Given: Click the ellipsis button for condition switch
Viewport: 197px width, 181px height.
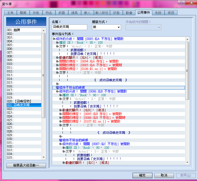Looking at the screenshot, I should coord(159,27).
